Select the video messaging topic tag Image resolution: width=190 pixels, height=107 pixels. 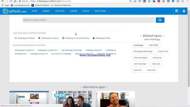tap(140, 58)
